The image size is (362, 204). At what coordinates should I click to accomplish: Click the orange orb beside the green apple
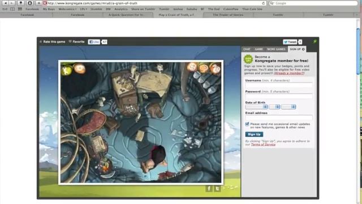coord(79,69)
